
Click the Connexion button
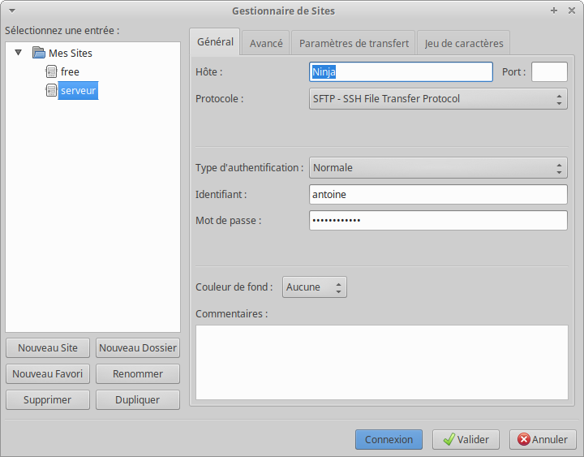point(389,439)
